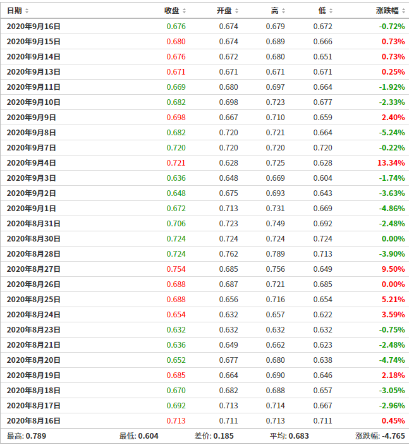Click the 开盘 column header text
Image resolution: width=409 pixels, height=445 pixels.
[x=224, y=11]
